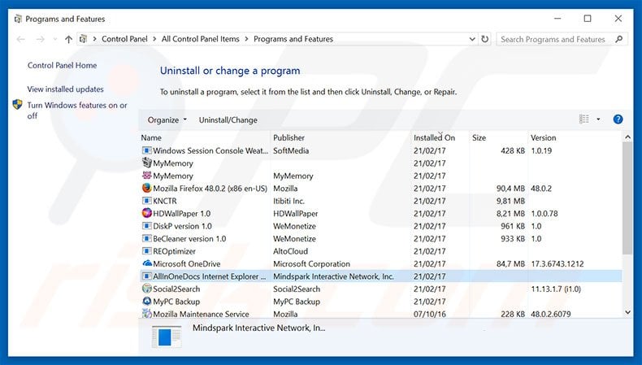Select the DiskP version 1.0 icon
The image size is (642, 365).
pos(146,226)
